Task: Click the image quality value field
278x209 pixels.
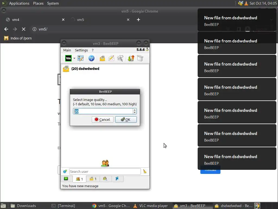Action: pos(103,111)
